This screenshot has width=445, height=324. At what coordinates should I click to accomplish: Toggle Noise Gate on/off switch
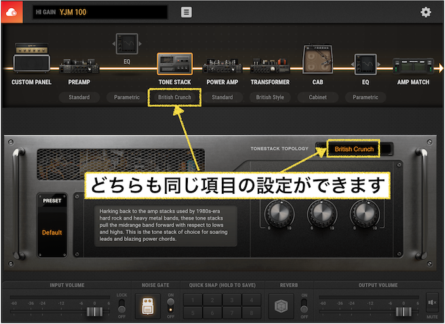click(x=171, y=306)
